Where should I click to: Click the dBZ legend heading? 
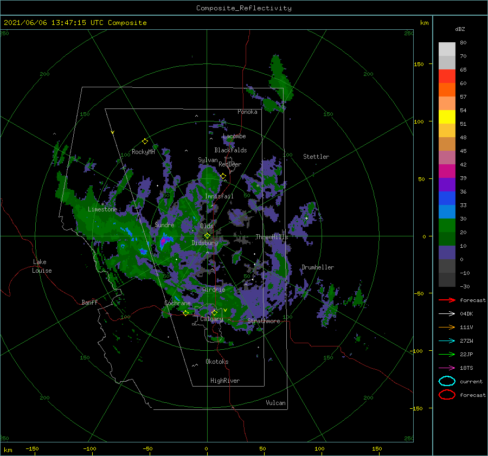click(460, 29)
